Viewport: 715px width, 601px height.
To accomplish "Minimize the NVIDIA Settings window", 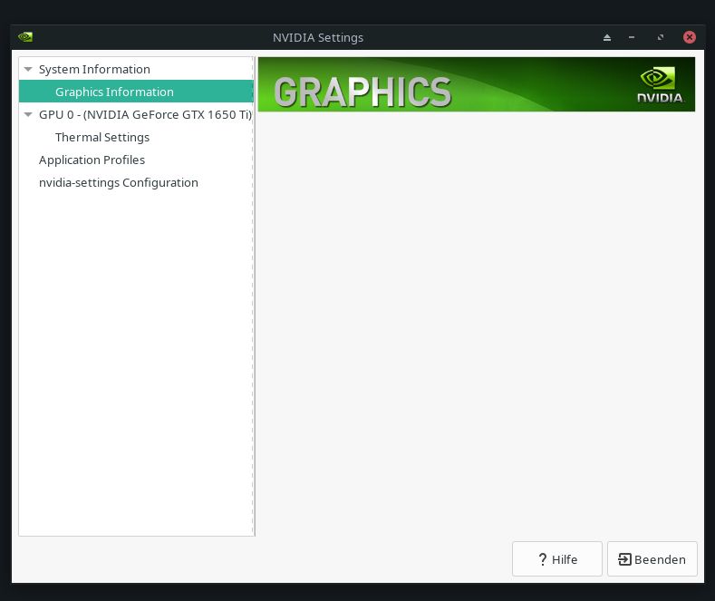I will coord(633,37).
